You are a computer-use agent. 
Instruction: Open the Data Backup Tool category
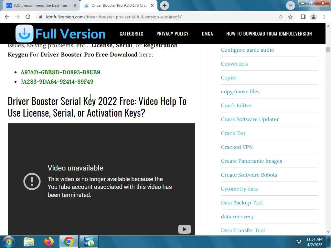click(x=242, y=203)
